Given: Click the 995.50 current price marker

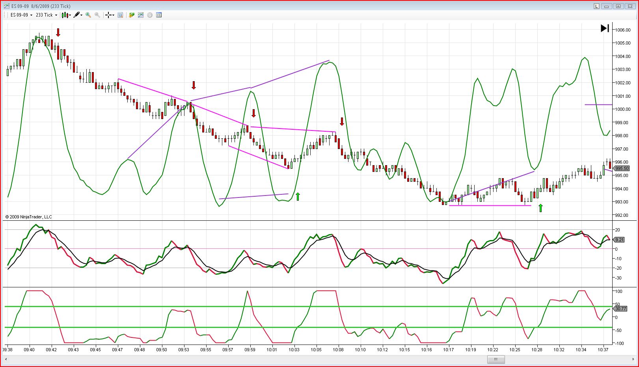Looking at the screenshot, I should (x=622, y=168).
